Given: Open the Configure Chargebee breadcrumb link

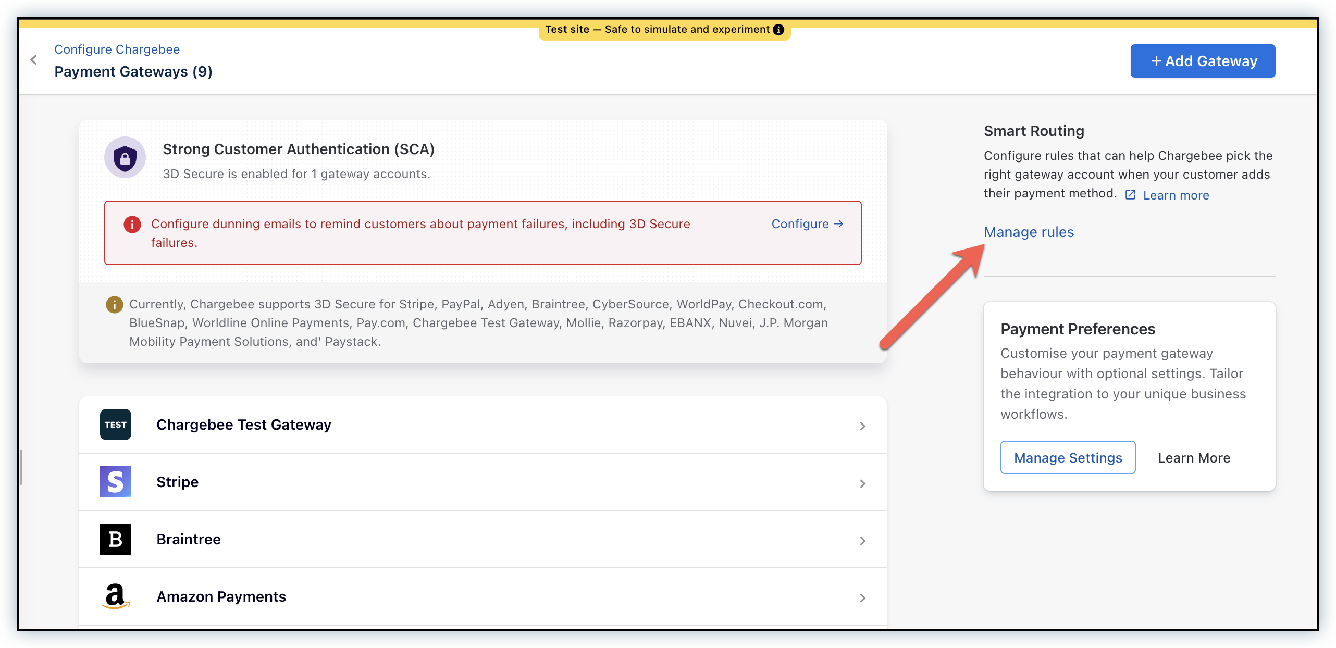Looking at the screenshot, I should pos(117,49).
